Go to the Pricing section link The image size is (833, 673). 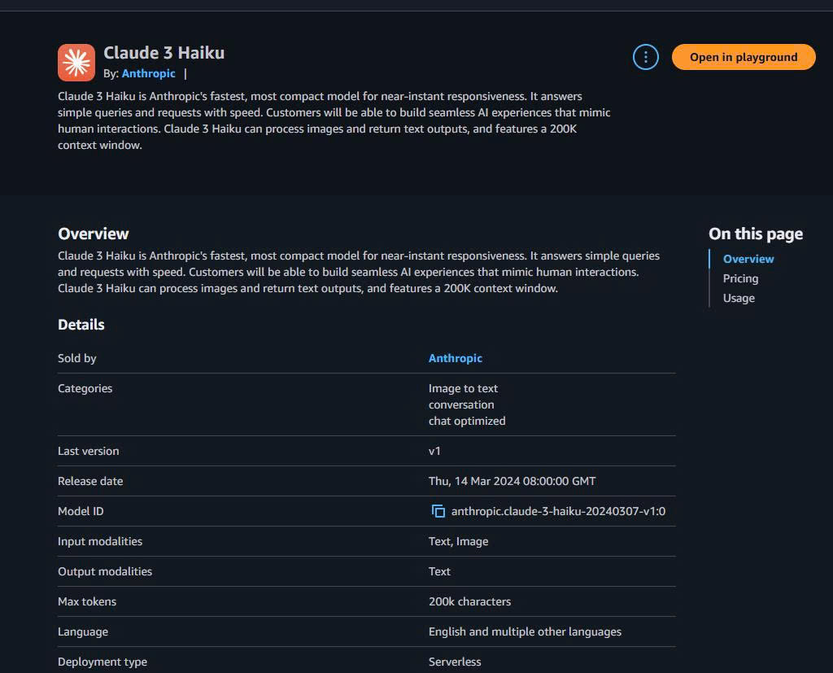pyautogui.click(x=740, y=278)
